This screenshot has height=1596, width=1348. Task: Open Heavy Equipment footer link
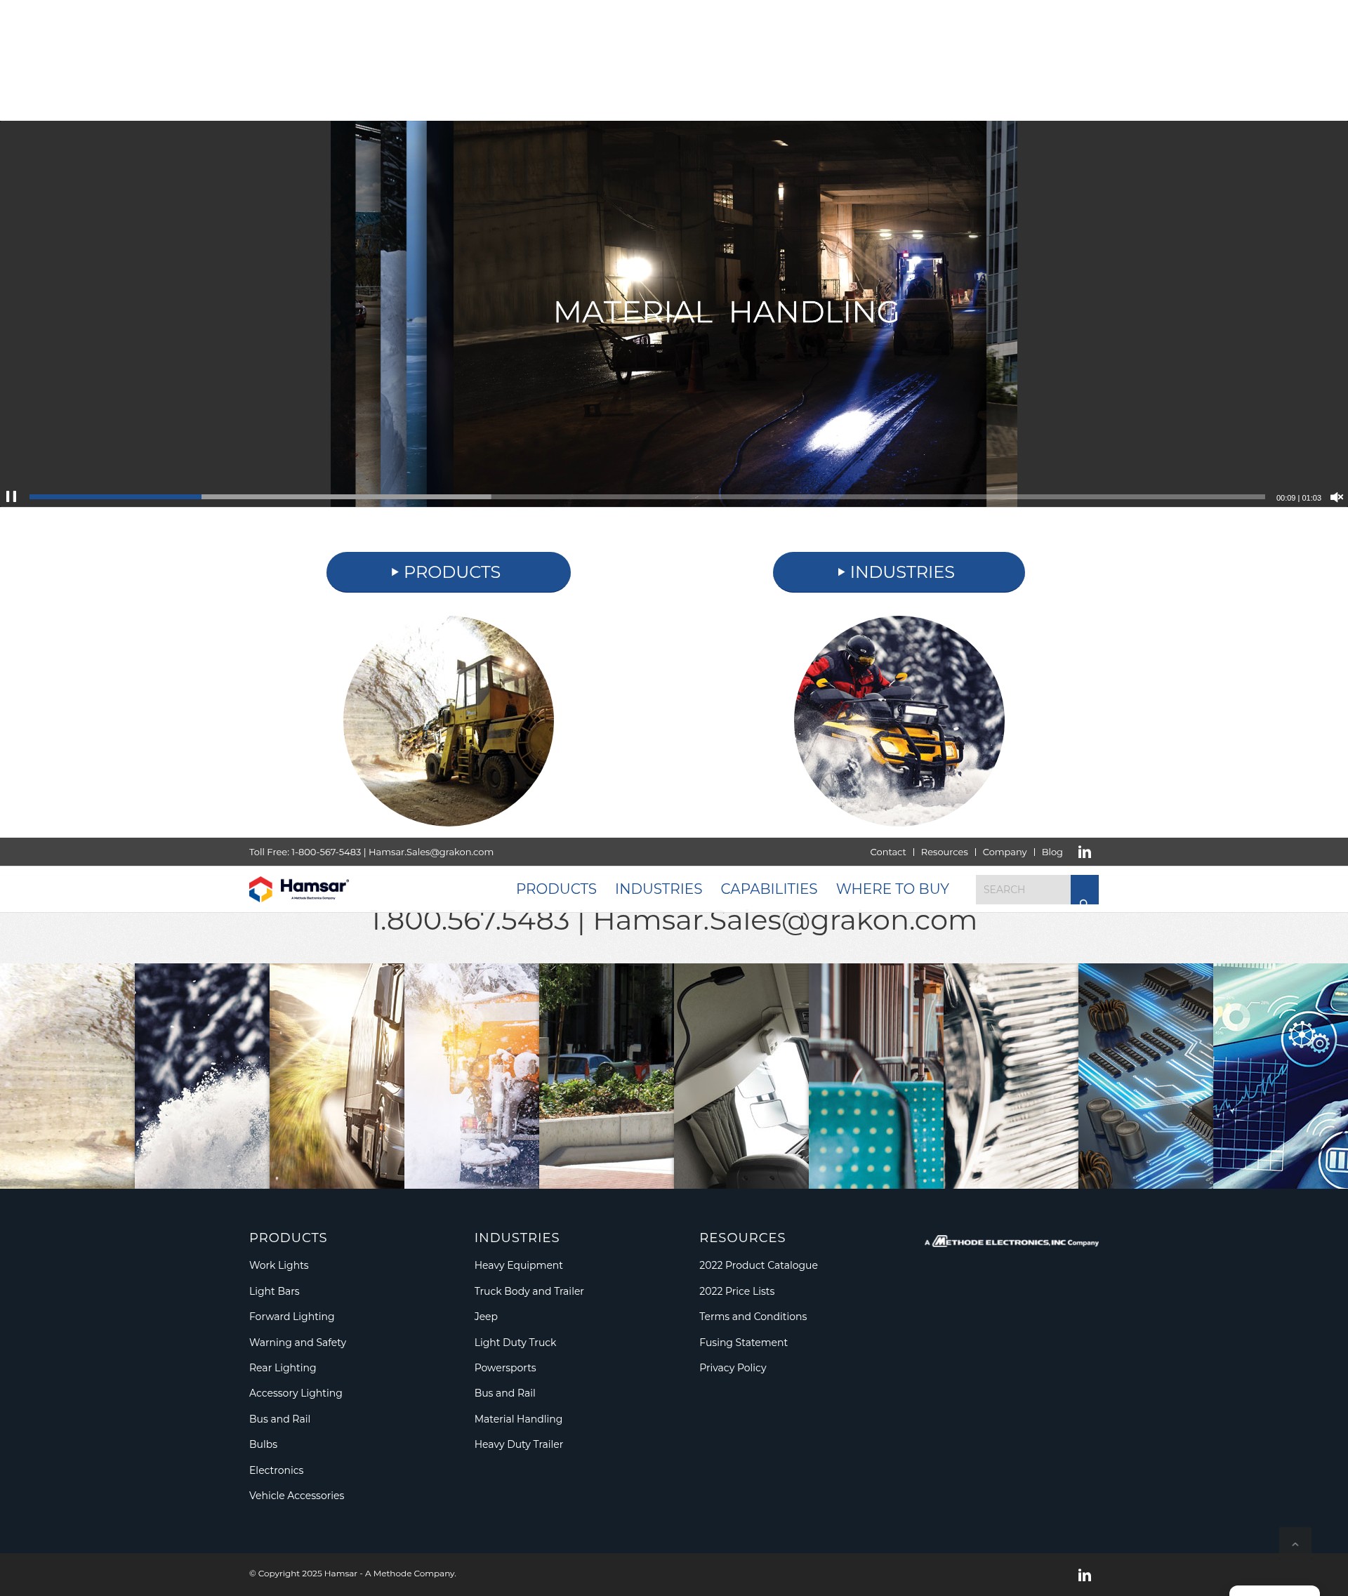tap(518, 1265)
